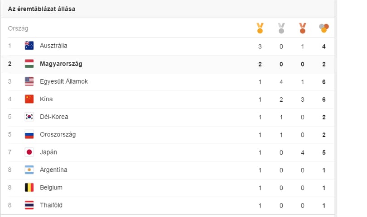The height and width of the screenshot is (217, 367).
Task: Click the China flag icon
Action: click(x=29, y=99)
